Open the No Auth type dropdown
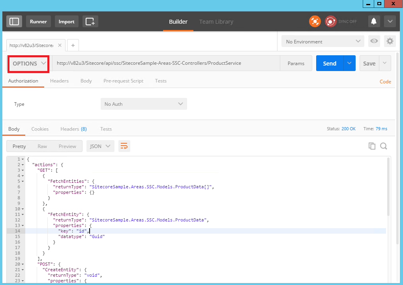Image resolution: width=403 pixels, height=285 pixels. coord(144,104)
